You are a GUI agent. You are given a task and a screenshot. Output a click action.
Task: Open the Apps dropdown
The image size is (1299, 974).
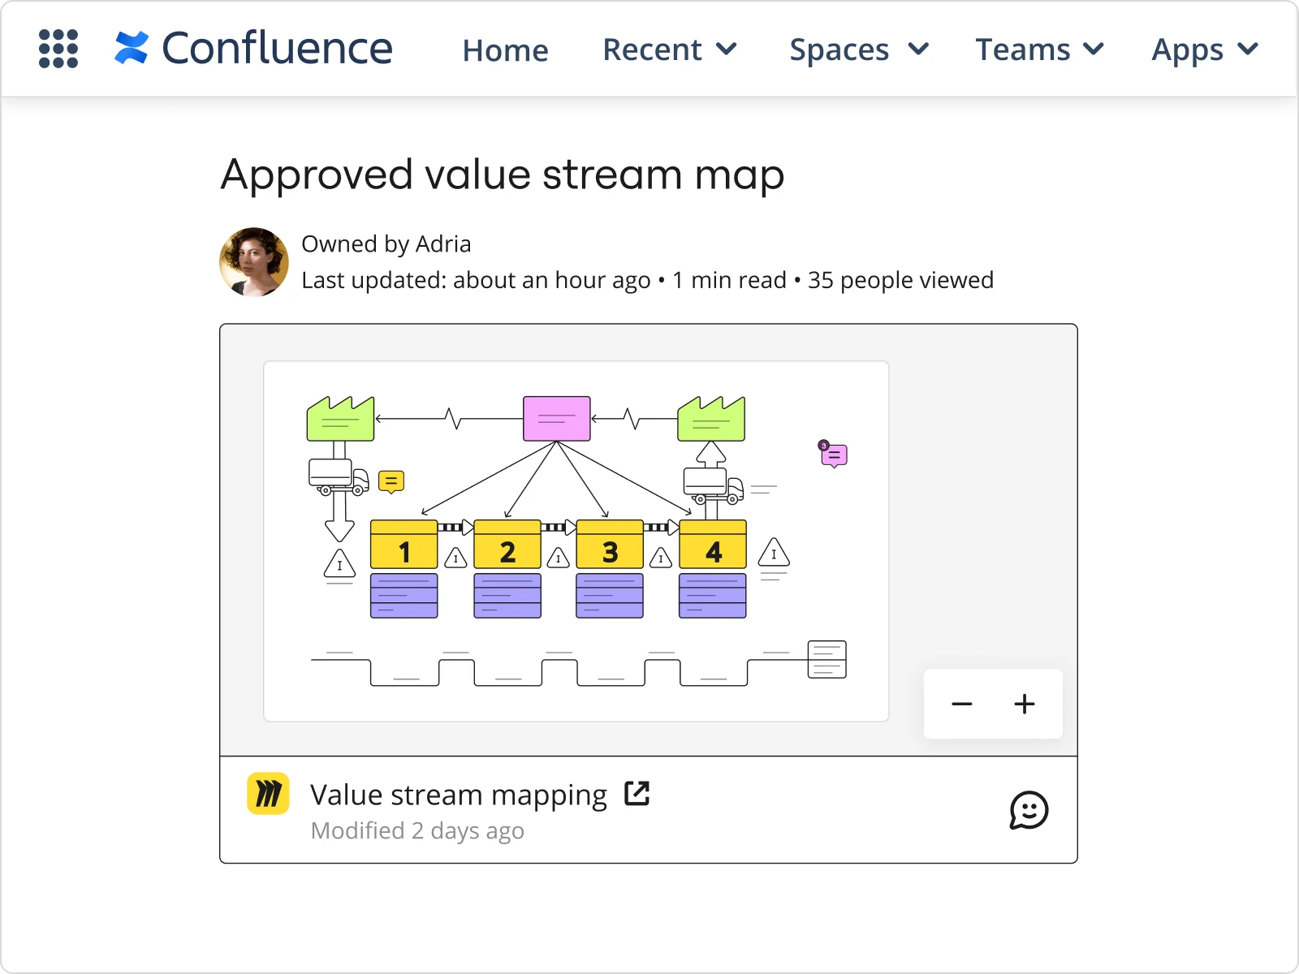click(1204, 50)
